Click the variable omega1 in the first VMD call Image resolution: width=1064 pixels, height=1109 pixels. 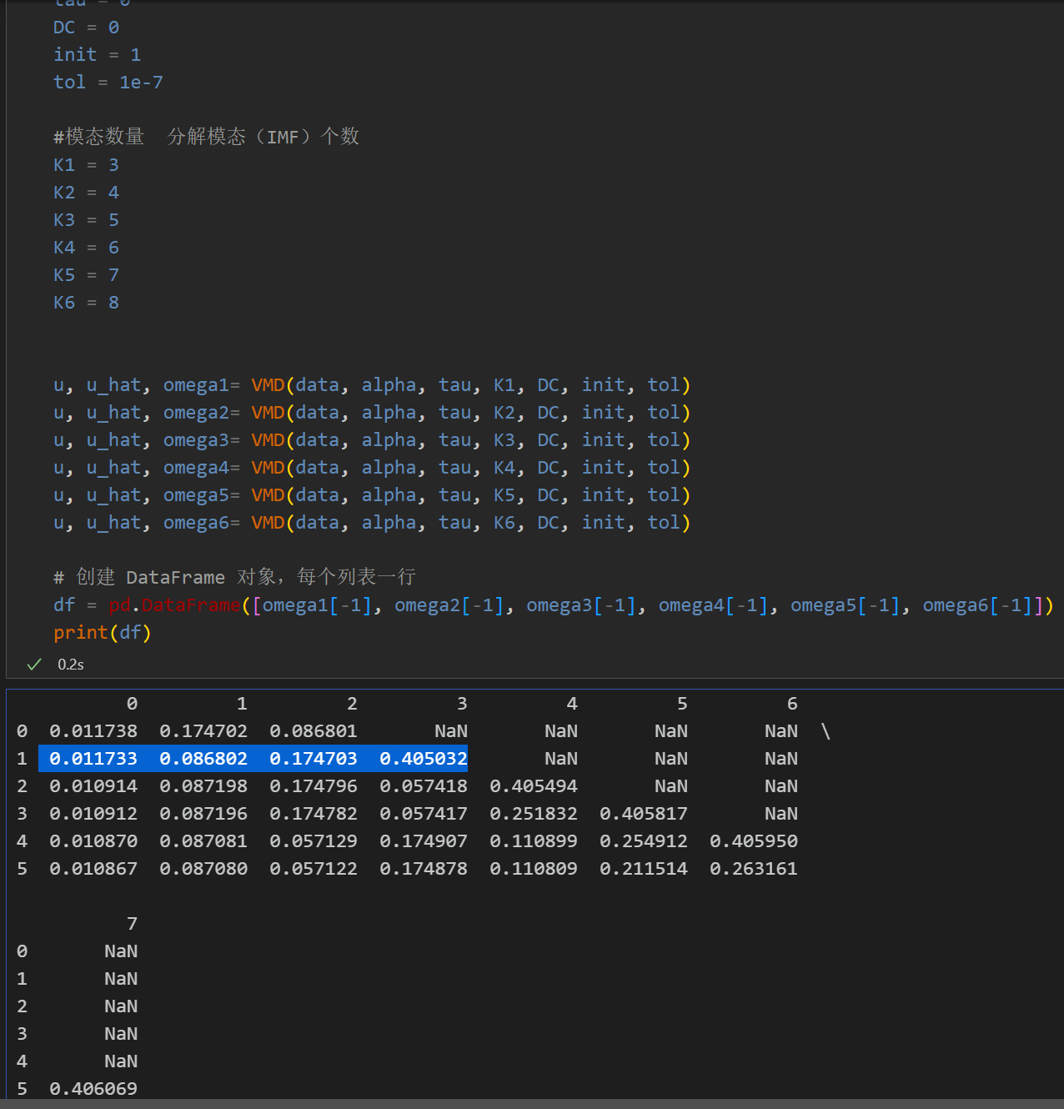coord(195,385)
